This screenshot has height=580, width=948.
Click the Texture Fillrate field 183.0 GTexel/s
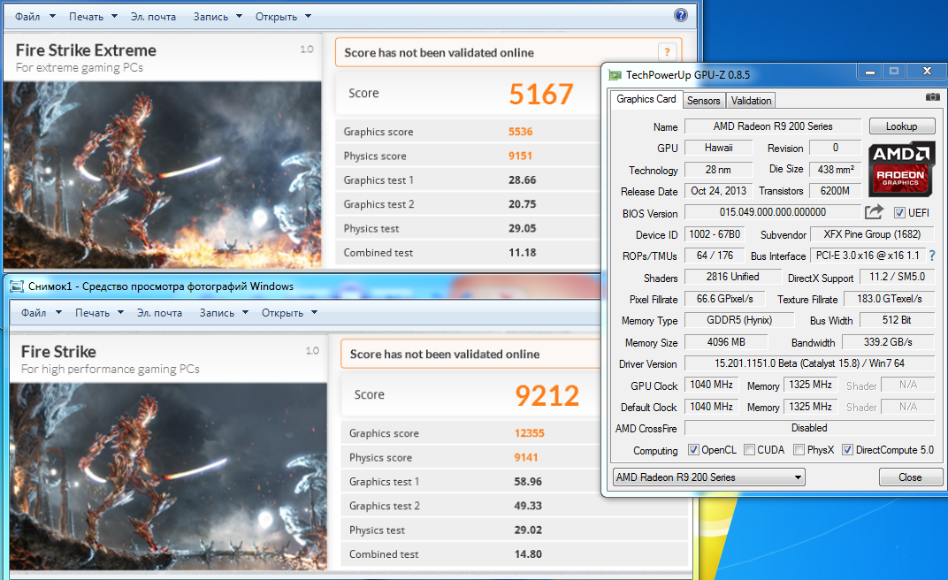pos(890,299)
